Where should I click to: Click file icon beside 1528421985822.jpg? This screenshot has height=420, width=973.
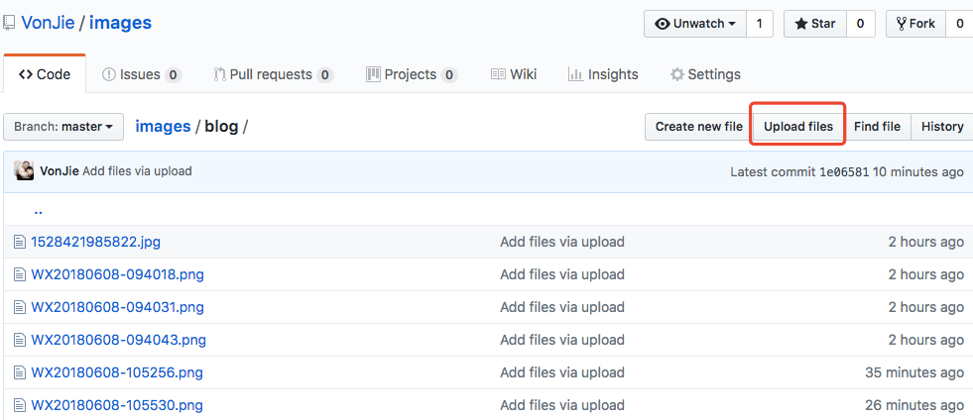pyautogui.click(x=21, y=242)
